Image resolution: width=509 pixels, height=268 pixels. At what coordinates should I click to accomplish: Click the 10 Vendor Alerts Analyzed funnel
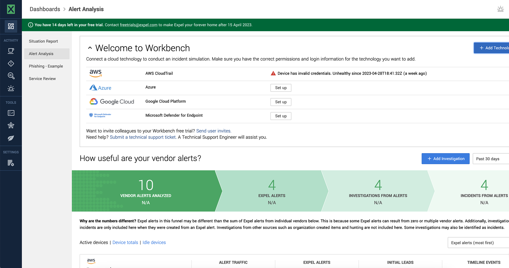pos(146,191)
